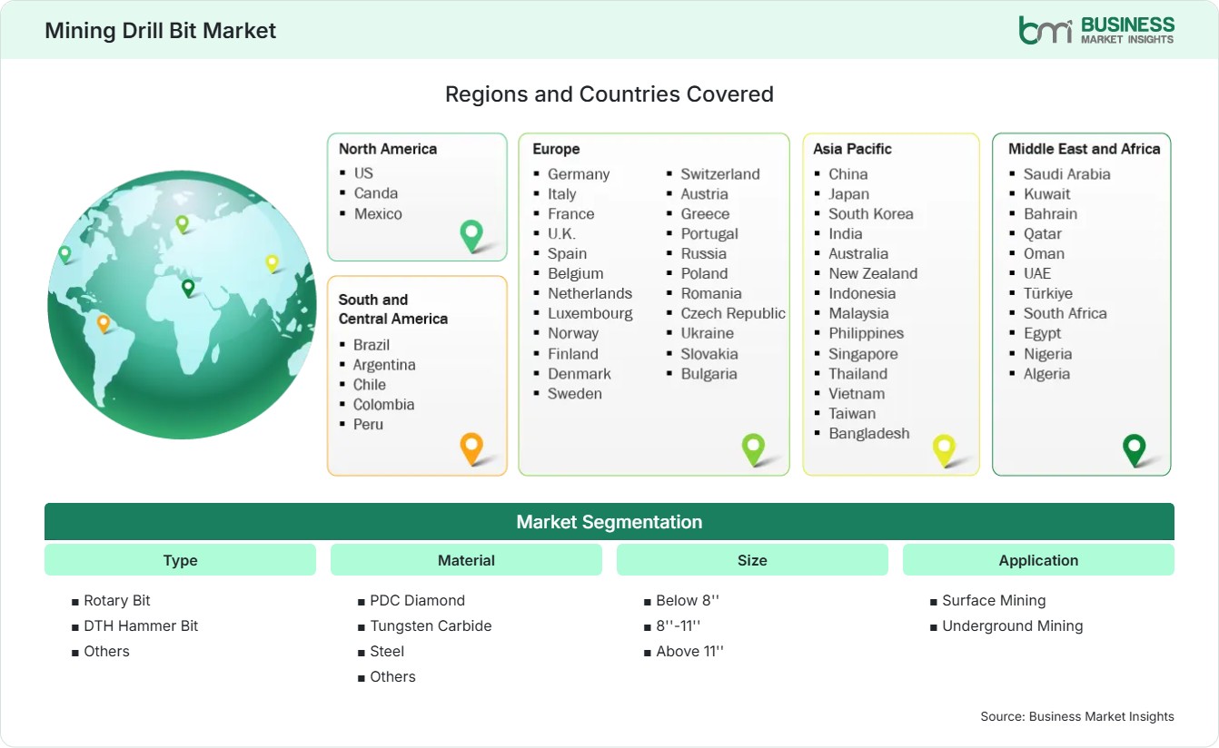
Task: Click Brazil in the South America list
Action: click(x=372, y=344)
